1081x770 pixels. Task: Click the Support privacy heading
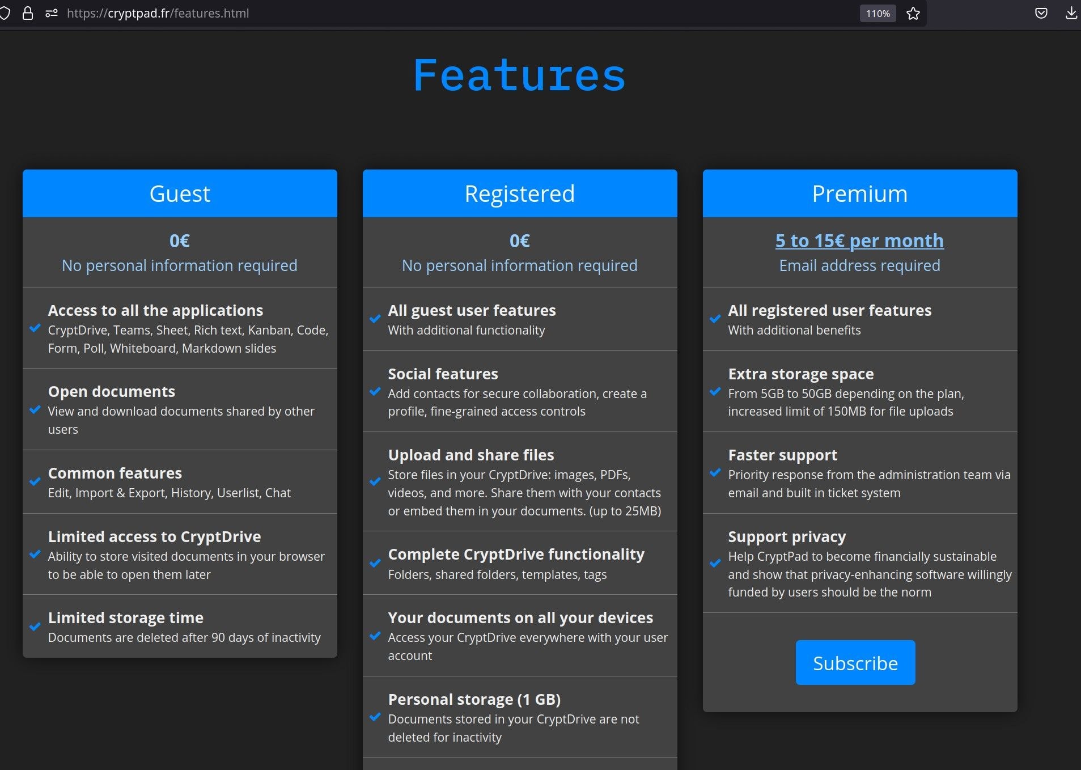coord(787,536)
